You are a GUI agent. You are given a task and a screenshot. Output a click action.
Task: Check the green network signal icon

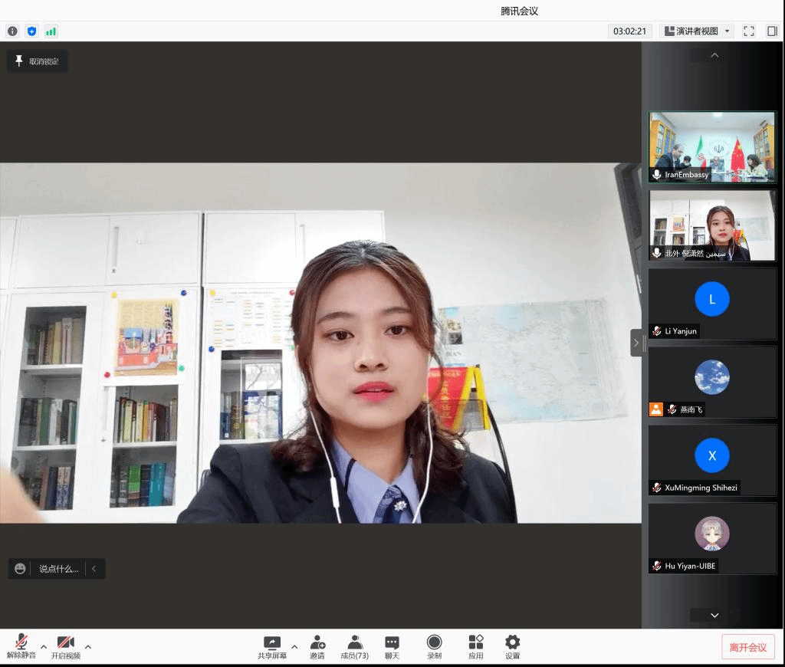[x=51, y=31]
